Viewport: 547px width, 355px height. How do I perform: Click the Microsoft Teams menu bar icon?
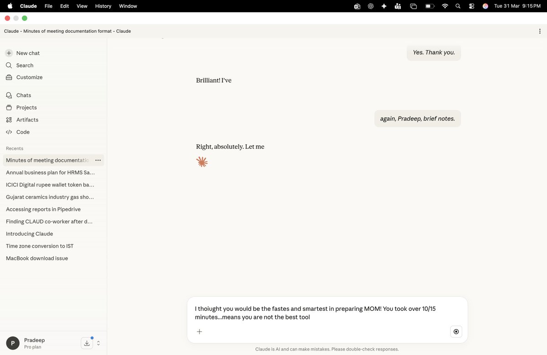(398, 6)
